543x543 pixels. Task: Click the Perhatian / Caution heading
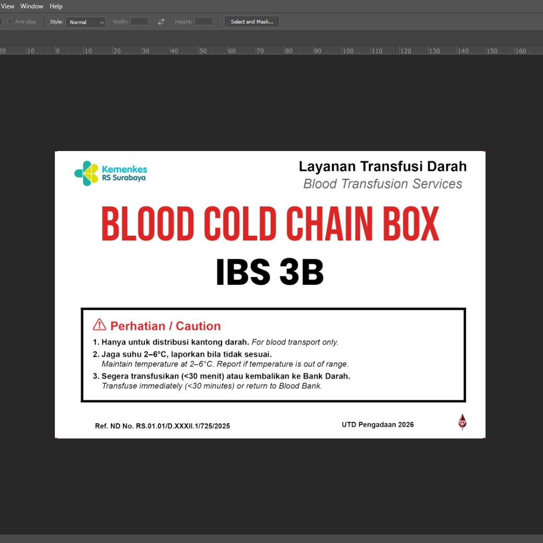165,326
